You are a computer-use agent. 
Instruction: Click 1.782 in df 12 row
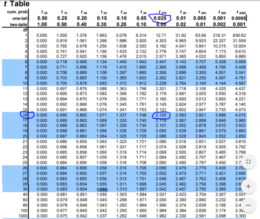[x=141, y=93]
